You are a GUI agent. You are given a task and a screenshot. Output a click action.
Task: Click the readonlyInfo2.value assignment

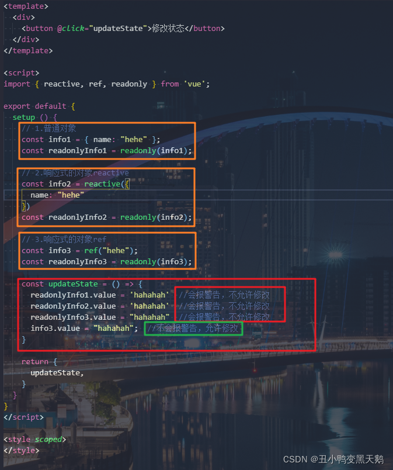(100, 306)
